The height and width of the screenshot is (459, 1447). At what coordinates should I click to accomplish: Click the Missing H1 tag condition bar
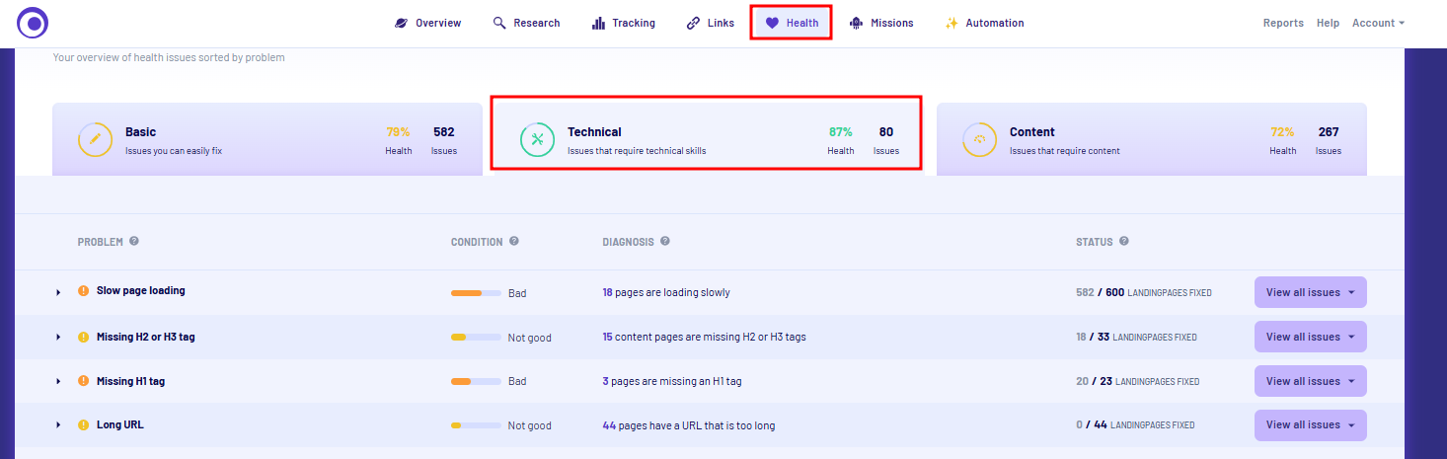click(476, 382)
